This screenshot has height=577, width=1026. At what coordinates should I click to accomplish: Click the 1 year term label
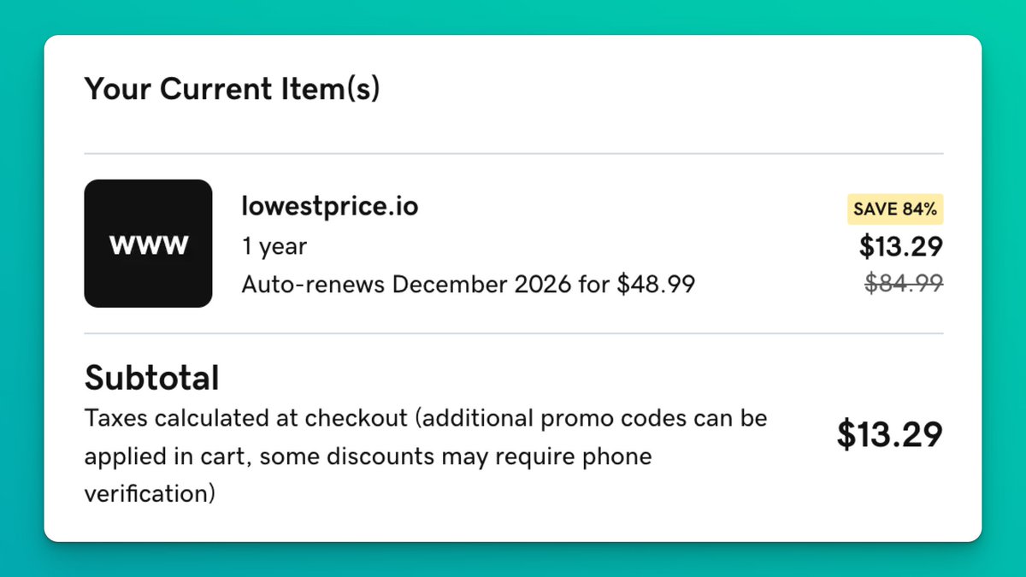(274, 247)
